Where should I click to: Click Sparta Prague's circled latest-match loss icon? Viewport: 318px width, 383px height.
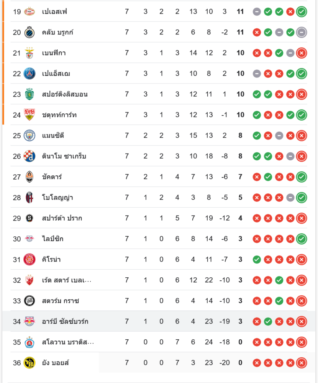[x=302, y=218]
